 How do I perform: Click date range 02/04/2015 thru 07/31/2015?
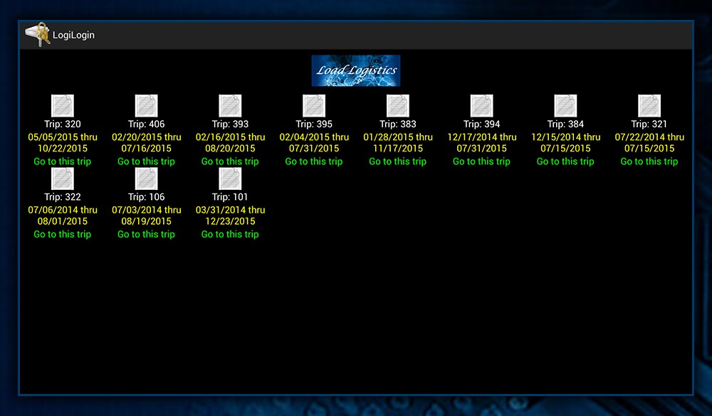[314, 143]
